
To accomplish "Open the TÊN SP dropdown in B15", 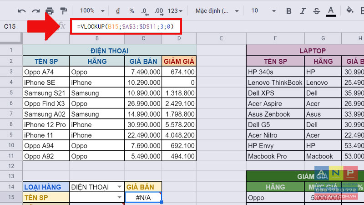I will click(x=119, y=197).
